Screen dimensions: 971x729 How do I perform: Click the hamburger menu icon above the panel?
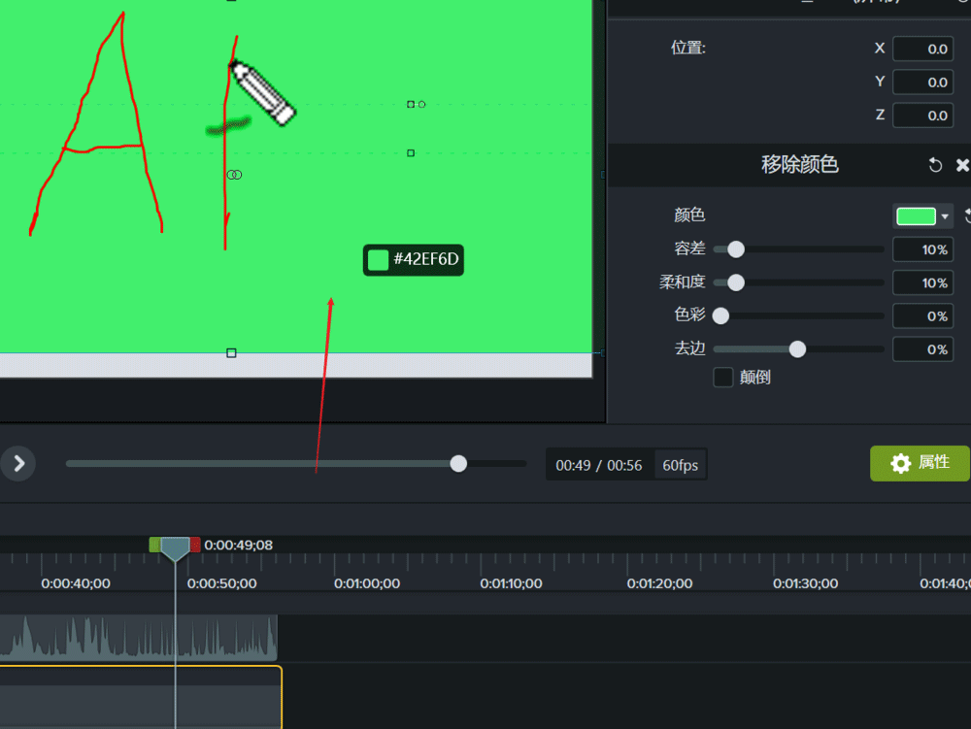click(807, 3)
